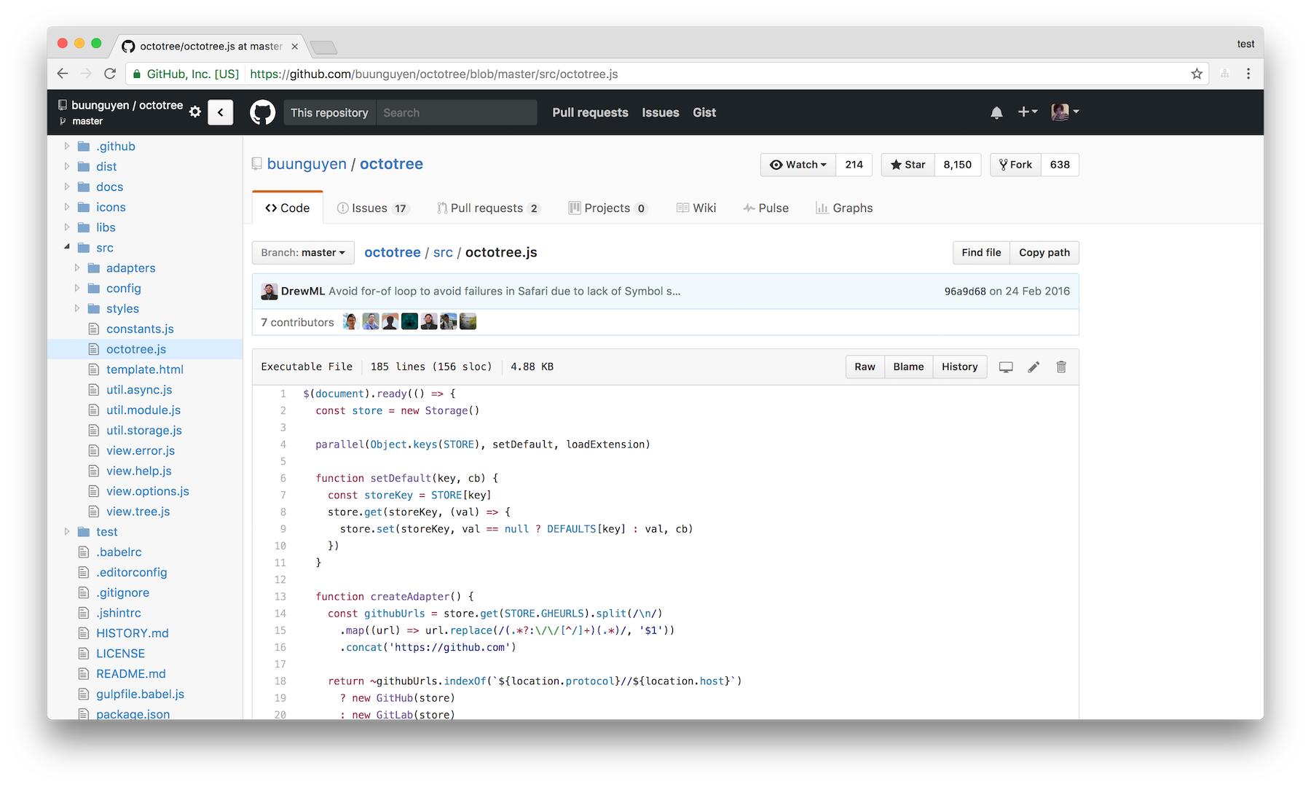Open file in desktop using monitor icon
This screenshot has width=1311, height=787.
pyautogui.click(x=1006, y=367)
